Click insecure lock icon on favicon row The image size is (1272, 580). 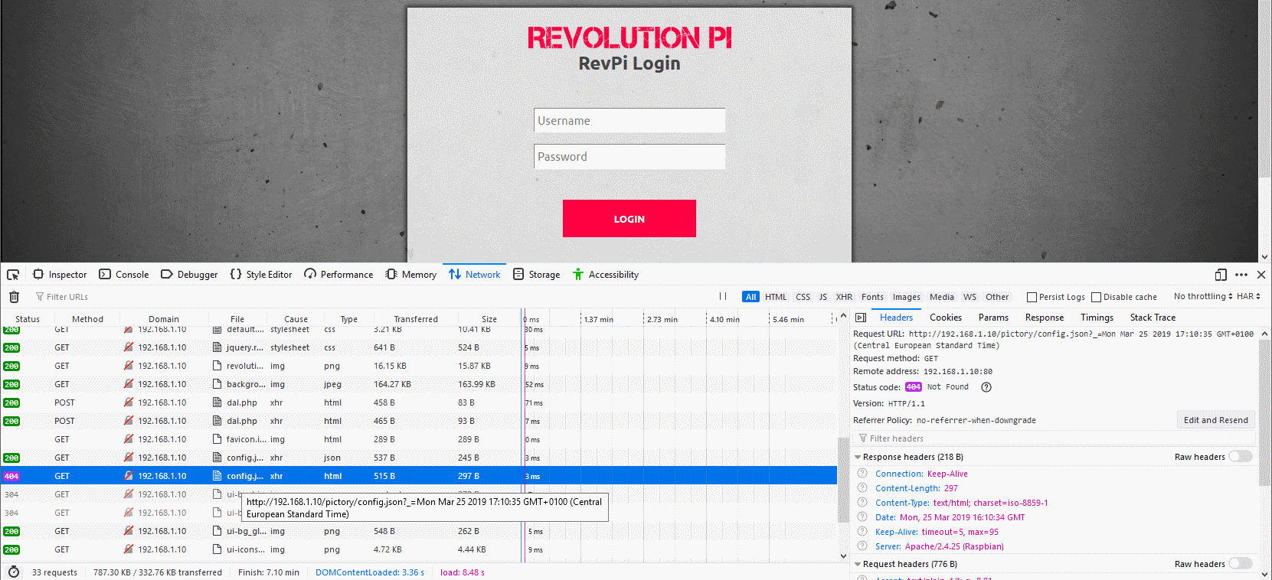pos(129,439)
